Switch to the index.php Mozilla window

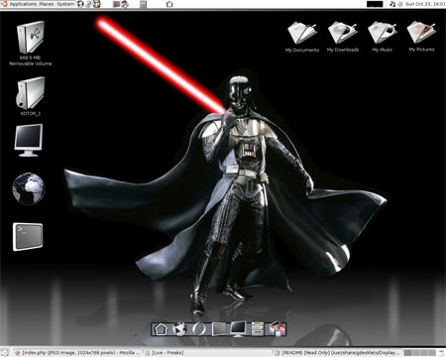point(78,353)
